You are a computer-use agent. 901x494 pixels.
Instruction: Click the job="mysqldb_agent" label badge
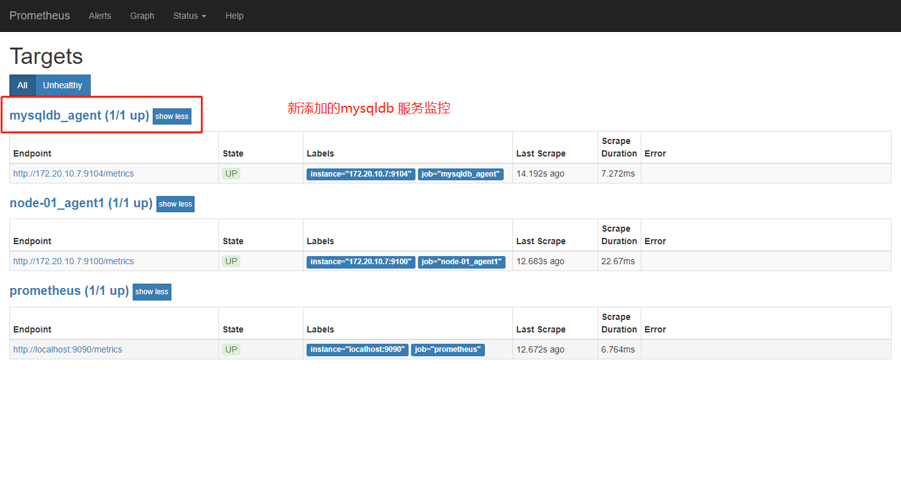[x=461, y=174]
